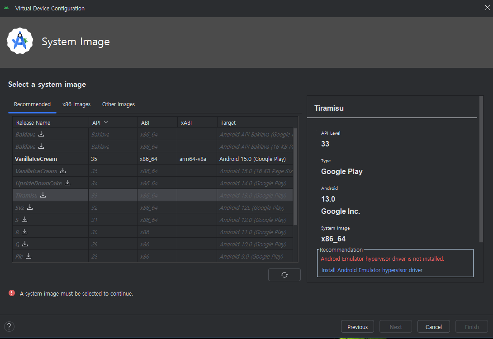This screenshot has height=339, width=493.
Task: Cancel the virtual device configuration
Action: tap(434, 327)
